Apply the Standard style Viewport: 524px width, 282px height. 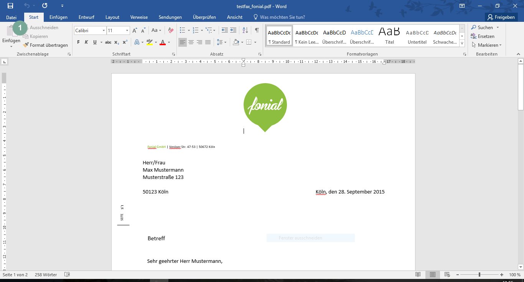click(279, 36)
